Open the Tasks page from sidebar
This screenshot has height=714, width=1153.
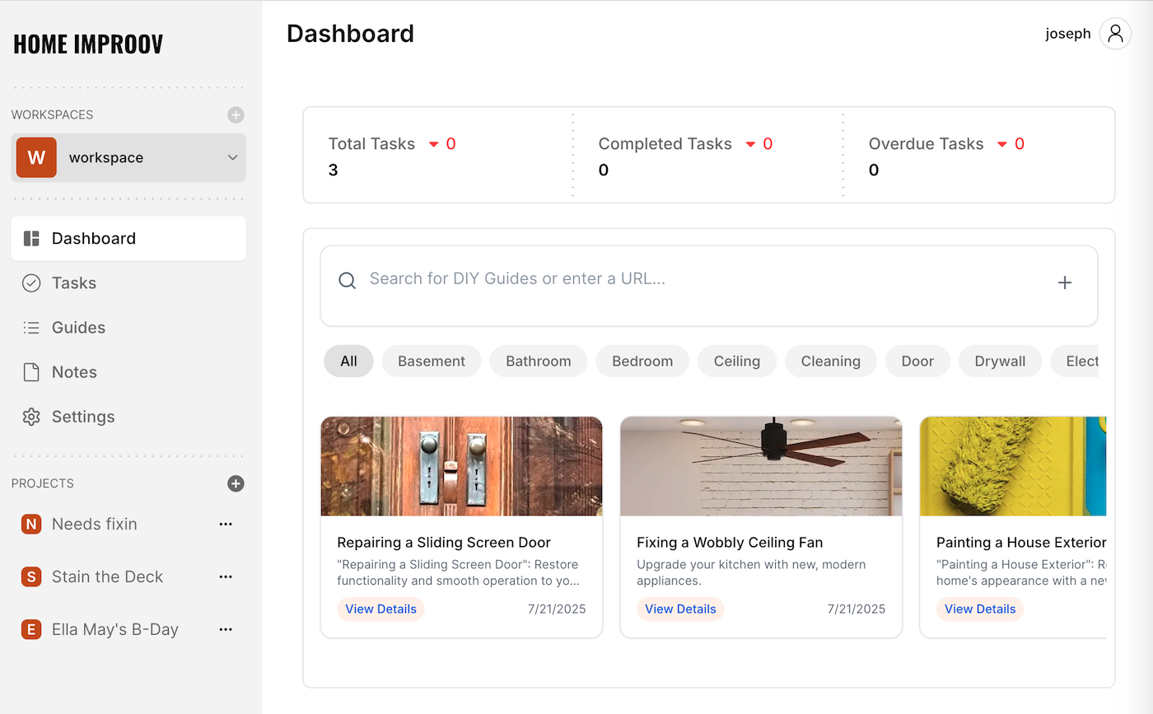(x=74, y=283)
